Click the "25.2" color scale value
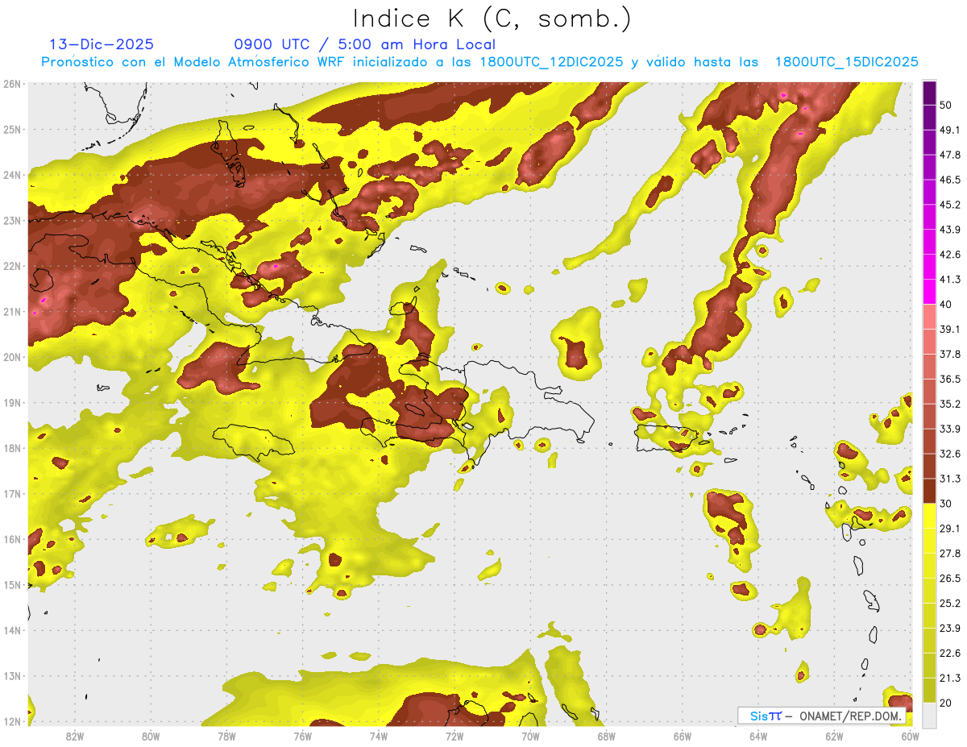 pyautogui.click(x=950, y=604)
